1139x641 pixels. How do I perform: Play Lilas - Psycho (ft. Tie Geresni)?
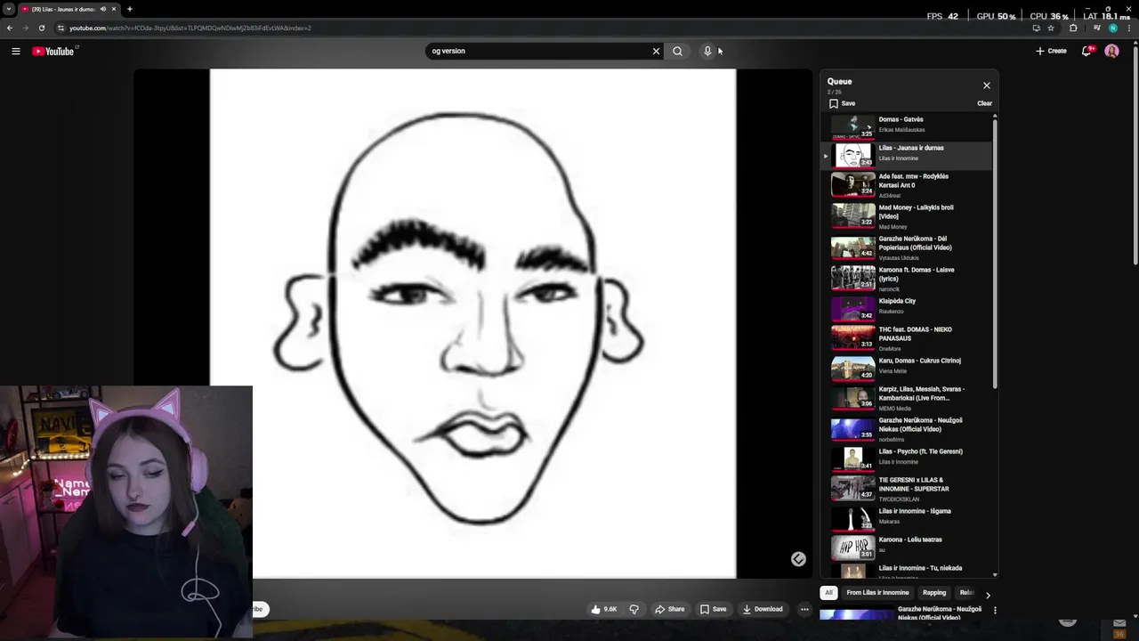tap(905, 458)
